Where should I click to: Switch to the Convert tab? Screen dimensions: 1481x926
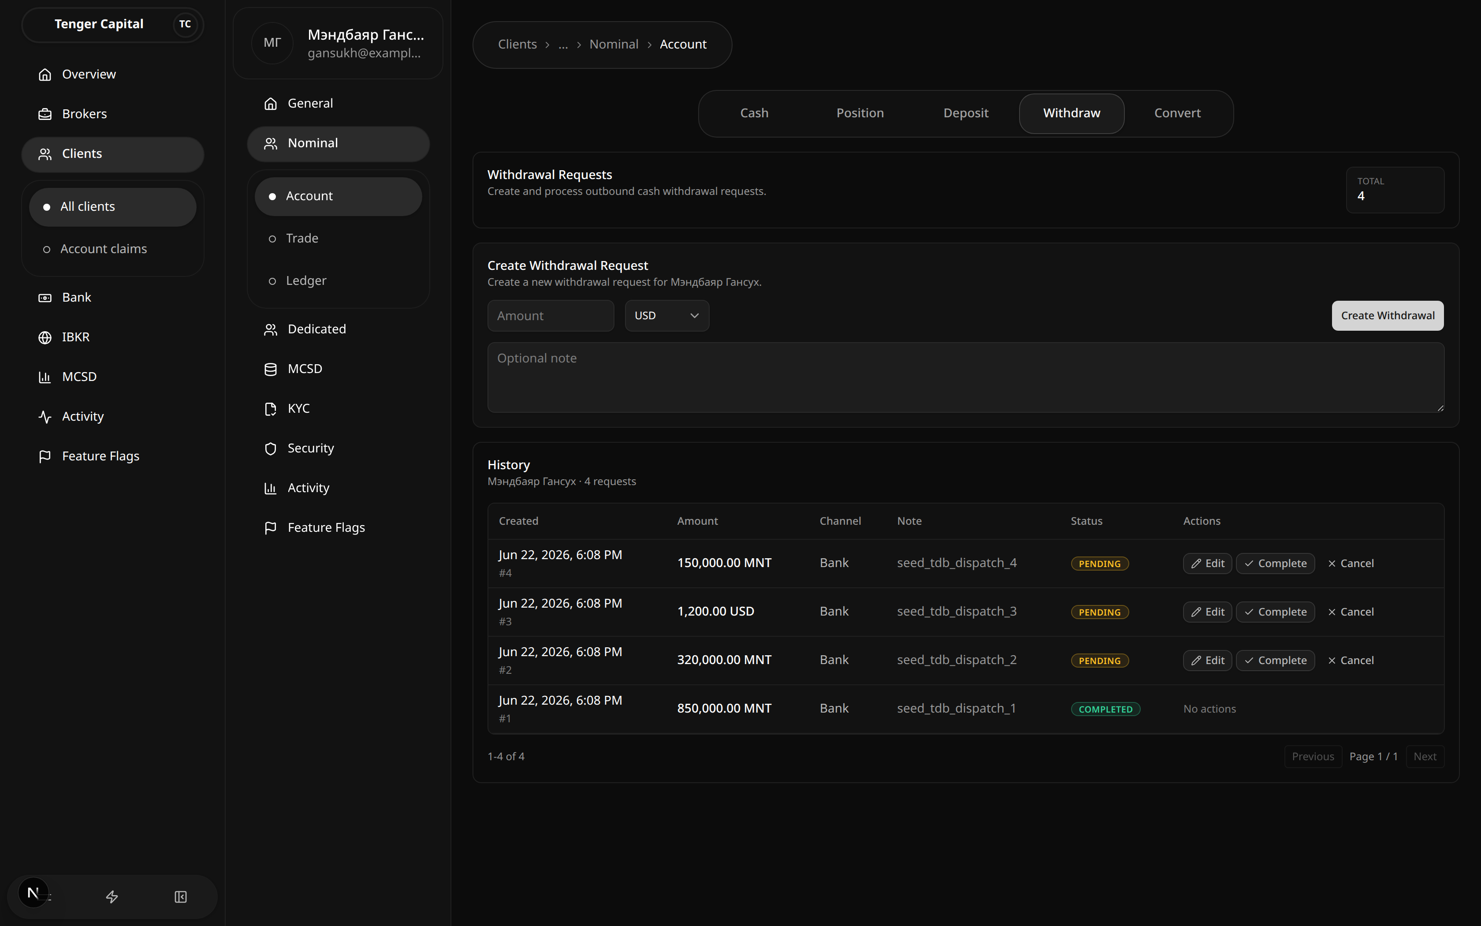[x=1177, y=113]
